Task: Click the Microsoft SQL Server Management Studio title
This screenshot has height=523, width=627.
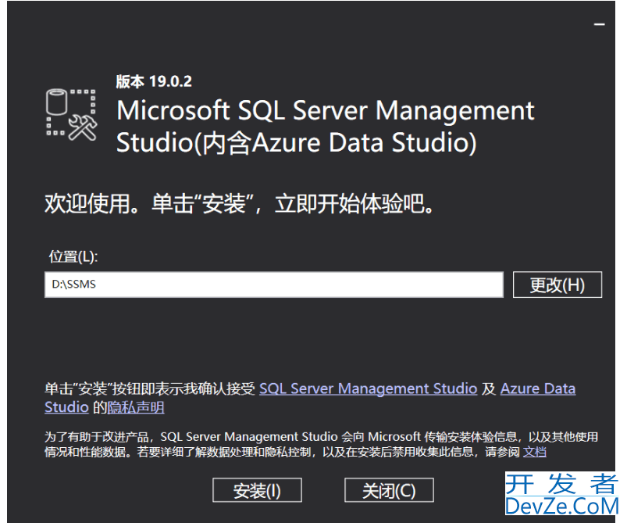Action: (x=325, y=127)
